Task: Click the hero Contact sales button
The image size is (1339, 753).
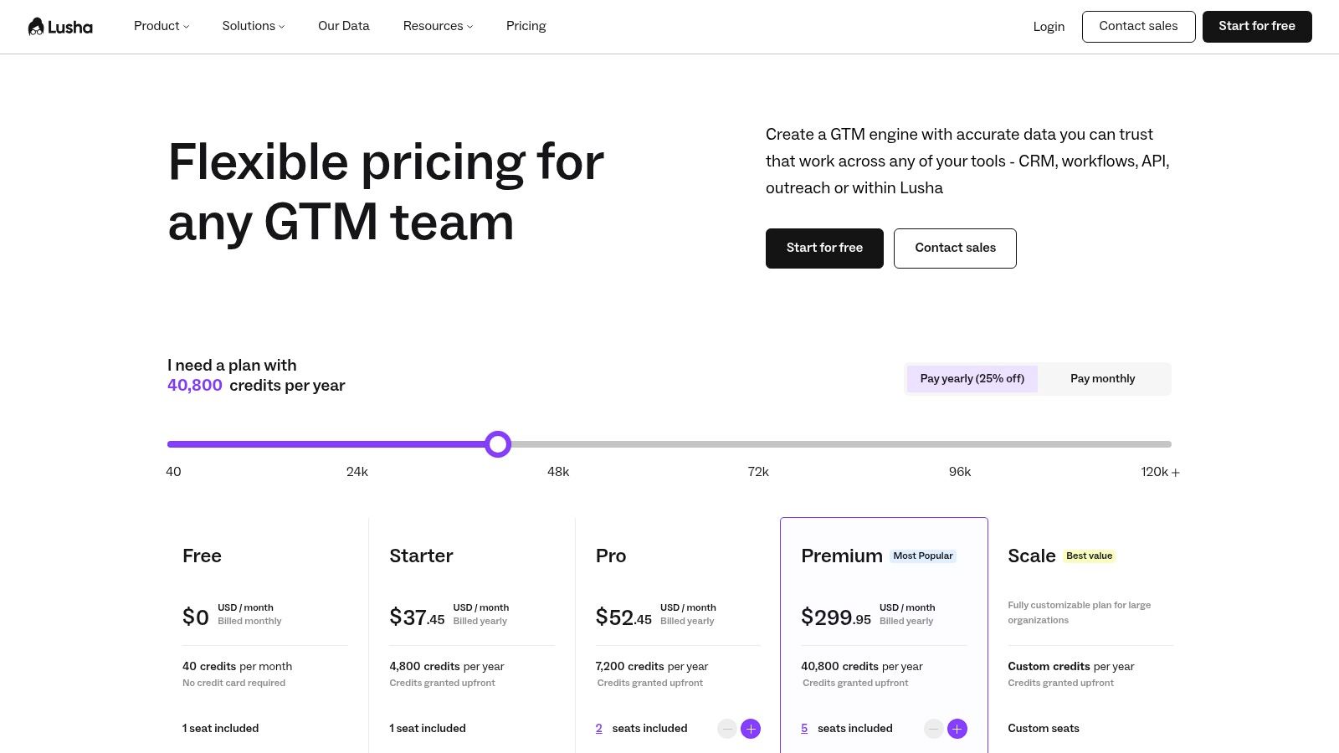Action: [955, 248]
